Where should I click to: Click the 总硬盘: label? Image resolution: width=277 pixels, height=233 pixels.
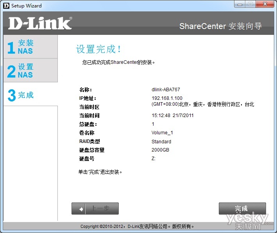click(88, 124)
